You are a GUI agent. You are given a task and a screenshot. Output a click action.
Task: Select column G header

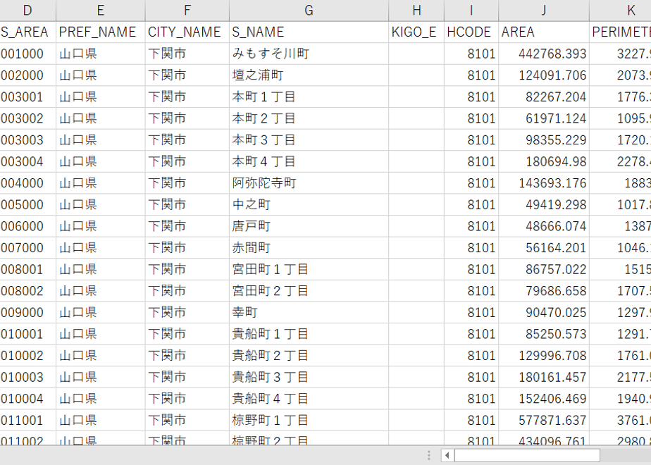309,11
